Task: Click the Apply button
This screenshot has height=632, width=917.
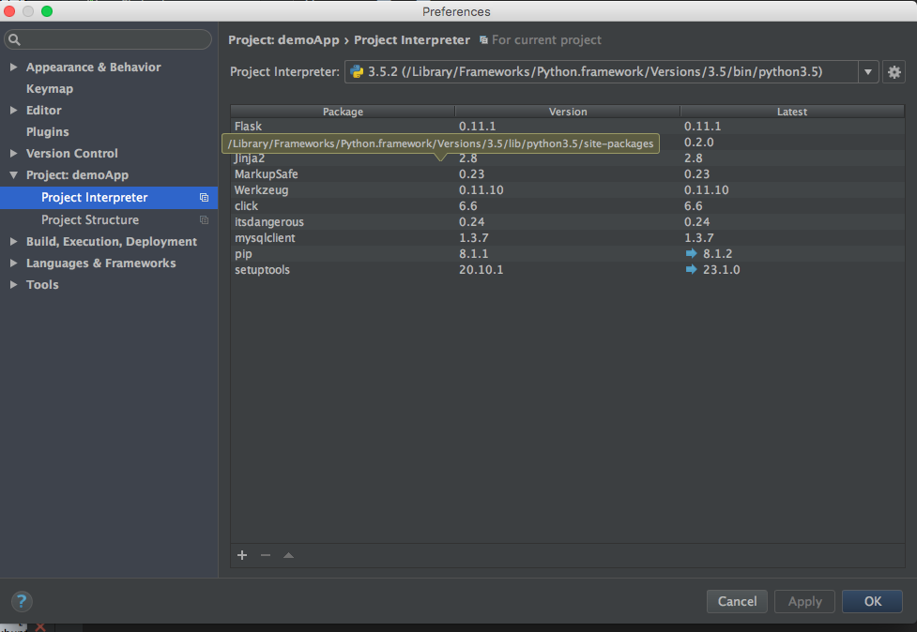Action: point(804,601)
